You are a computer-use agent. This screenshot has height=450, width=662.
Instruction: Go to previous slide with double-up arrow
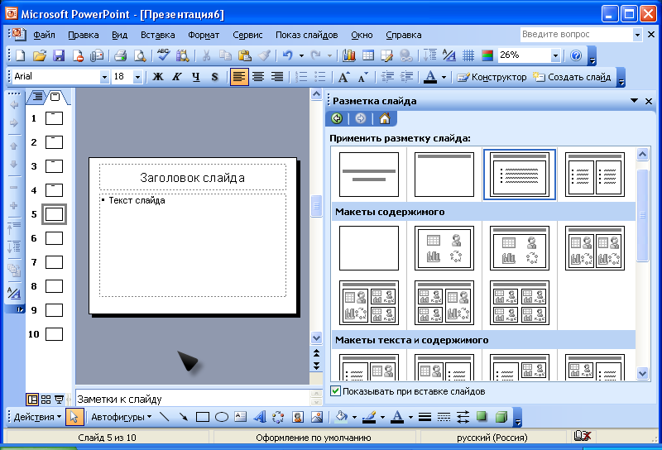click(x=317, y=353)
